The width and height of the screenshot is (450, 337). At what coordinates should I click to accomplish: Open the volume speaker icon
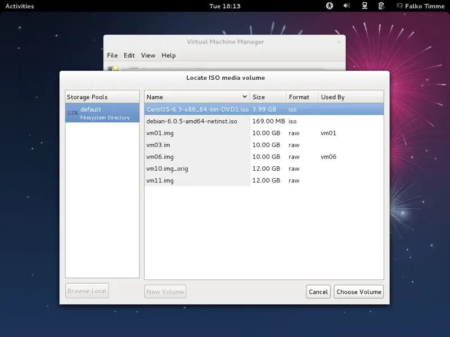(x=346, y=6)
